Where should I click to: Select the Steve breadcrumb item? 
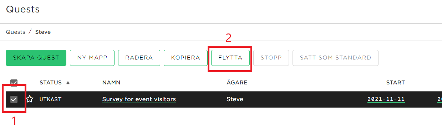tap(43, 32)
